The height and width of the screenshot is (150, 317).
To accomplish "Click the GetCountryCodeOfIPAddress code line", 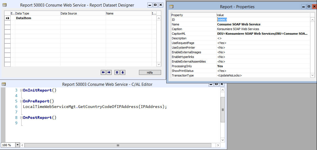I will 95,107.
